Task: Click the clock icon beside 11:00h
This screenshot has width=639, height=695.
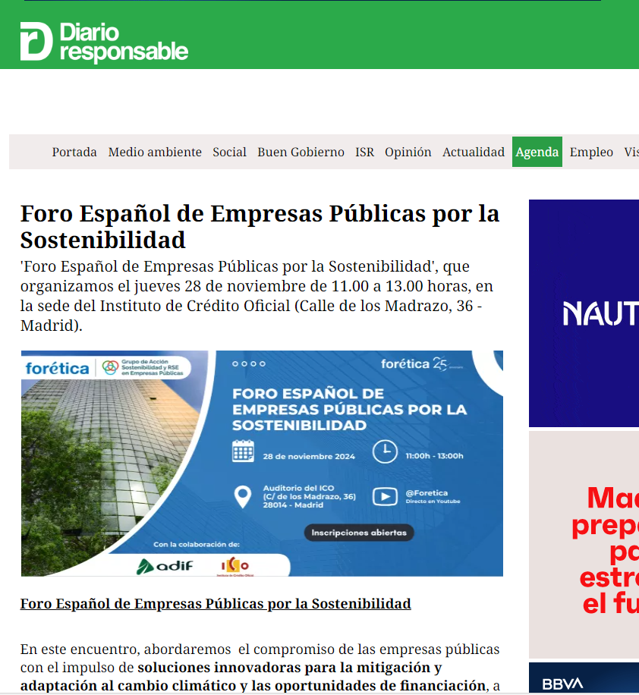Action: [385, 451]
